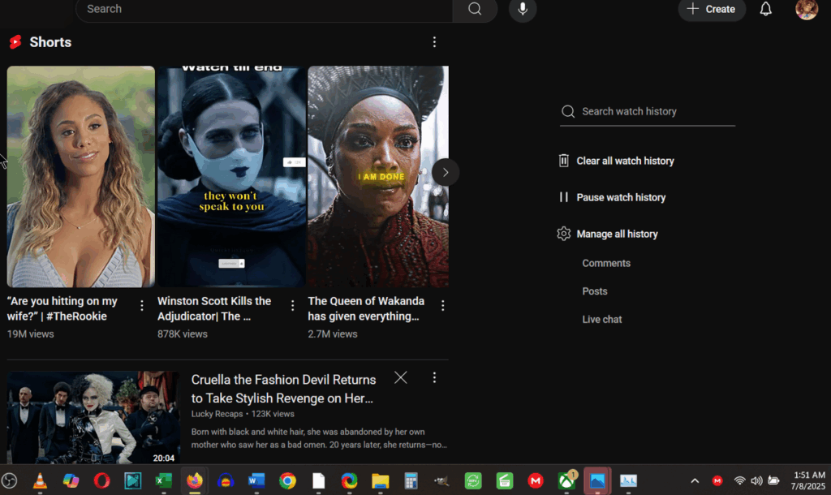Open Microsoft Copilot from the taskbar
This screenshot has width=831, height=495.
(x=71, y=480)
